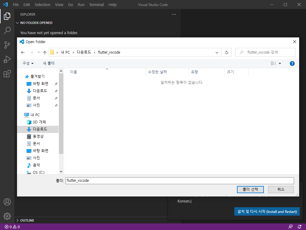306x230 pixels.
Task: Open Source Control view in activity bar
Action: [x=7, y=45]
